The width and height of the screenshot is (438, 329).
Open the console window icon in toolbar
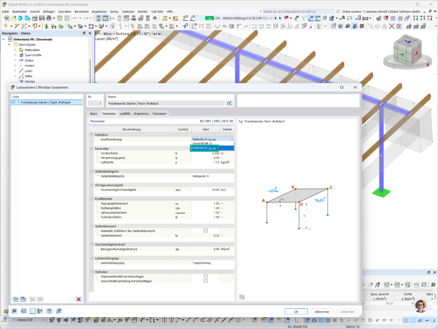[x=126, y=18]
